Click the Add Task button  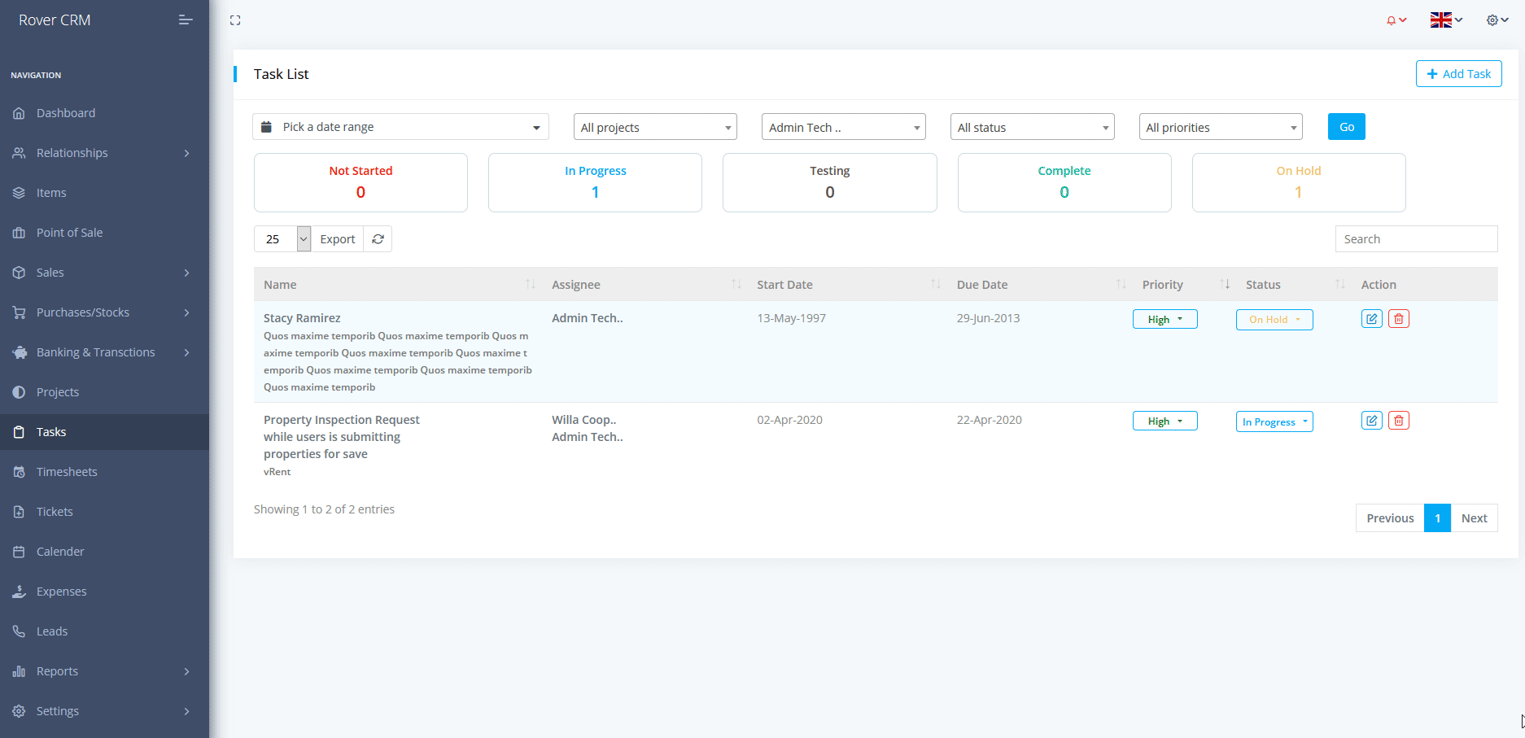[x=1458, y=74]
